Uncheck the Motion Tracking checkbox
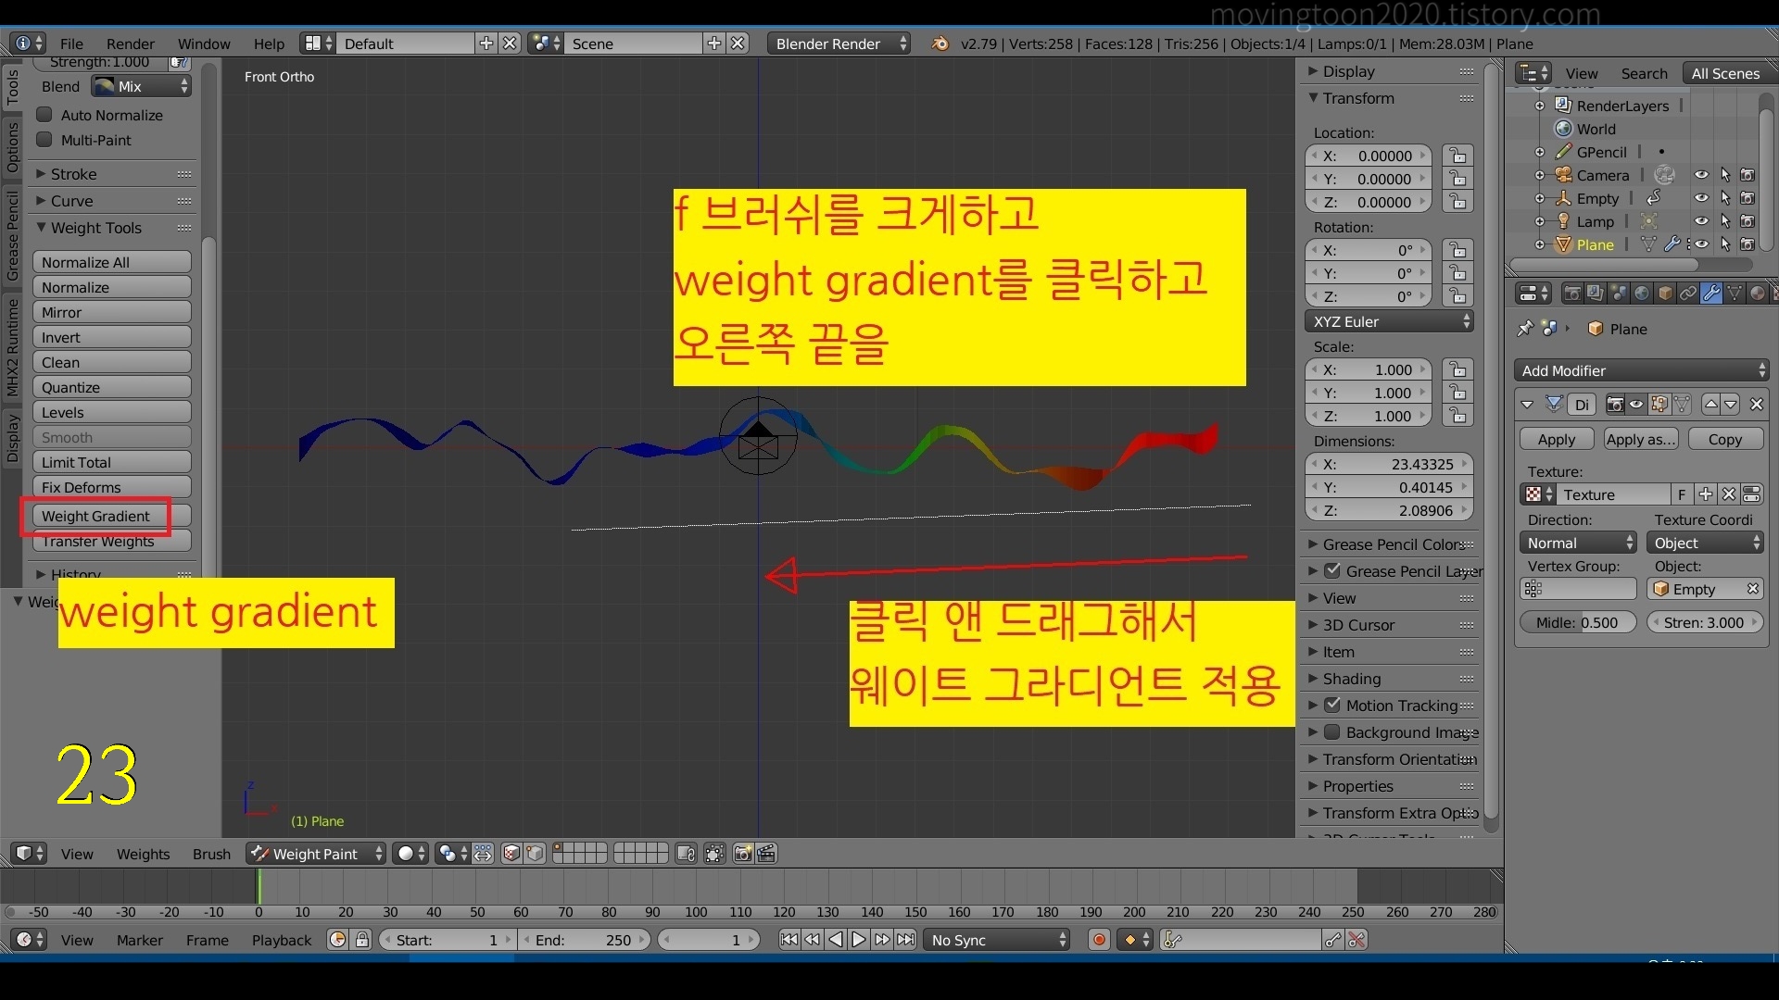 [1332, 705]
